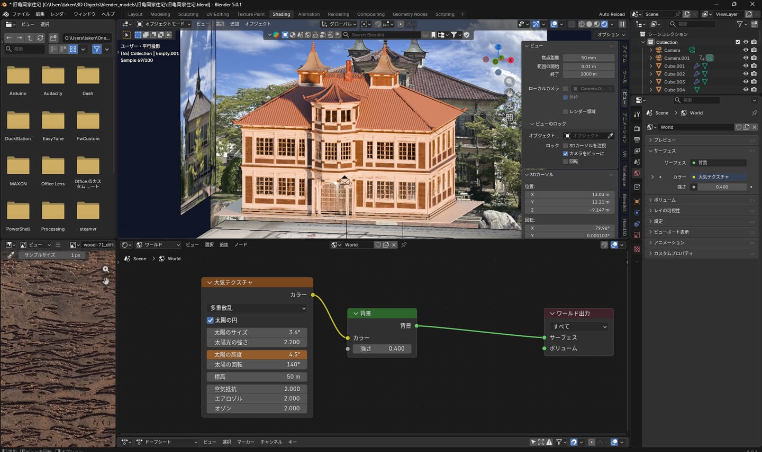The height and width of the screenshot is (452, 762).
Task: Open the World properties tab icon
Action: [x=637, y=173]
